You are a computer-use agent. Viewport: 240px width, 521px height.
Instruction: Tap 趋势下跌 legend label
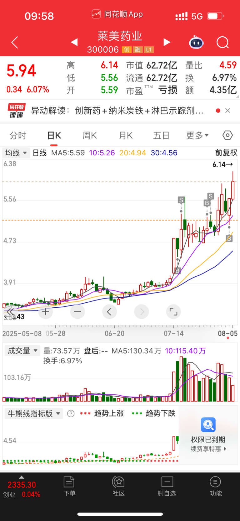pyautogui.click(x=160, y=414)
